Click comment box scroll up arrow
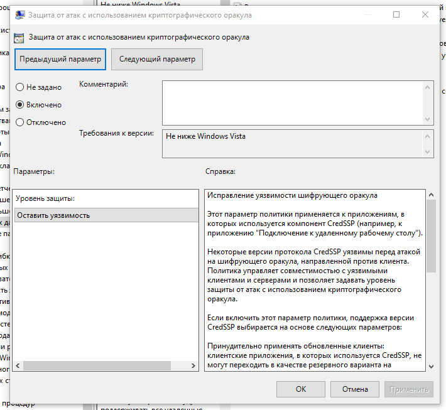Screen dimensions: 446x410 428,85
